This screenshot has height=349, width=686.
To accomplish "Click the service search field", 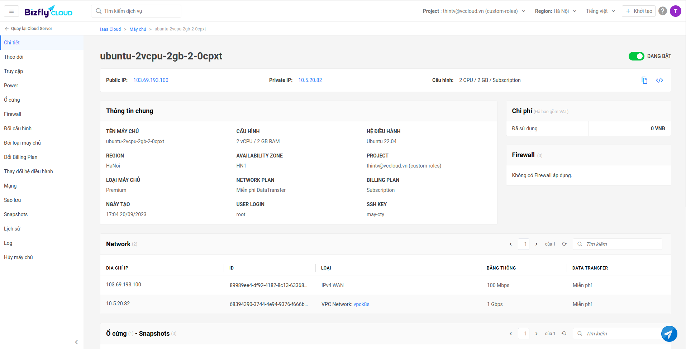I will click(x=136, y=11).
